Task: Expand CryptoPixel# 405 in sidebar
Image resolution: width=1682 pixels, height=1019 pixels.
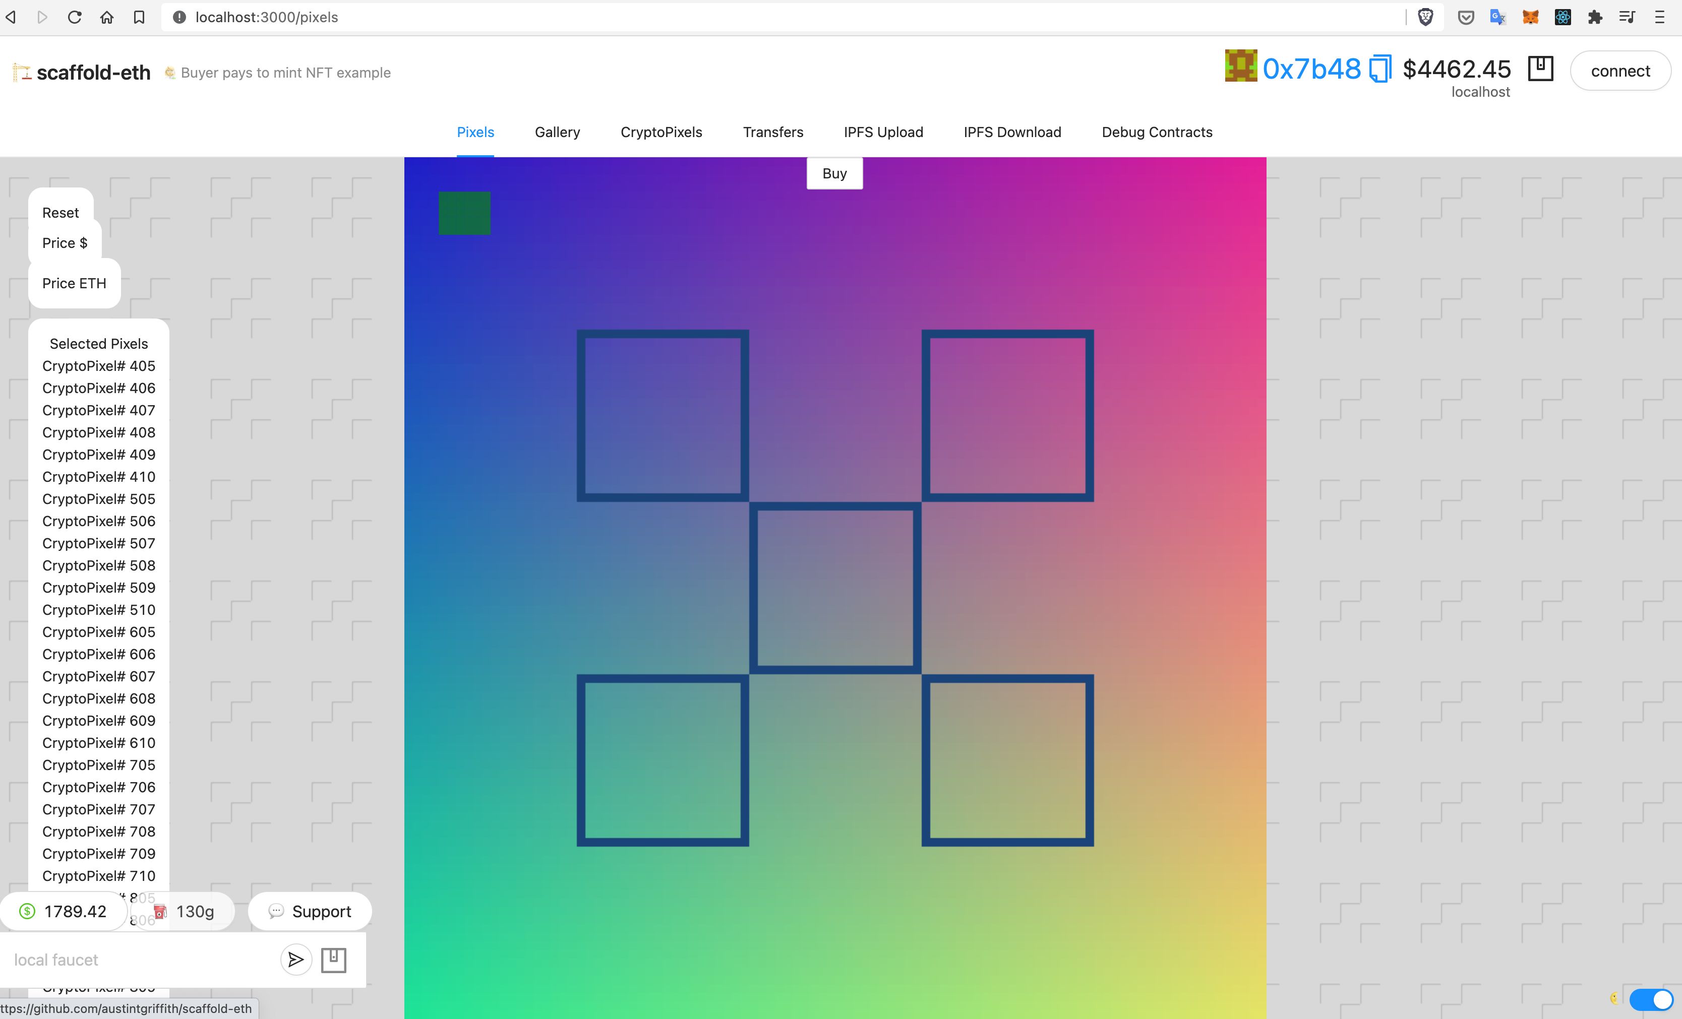Action: pos(98,365)
